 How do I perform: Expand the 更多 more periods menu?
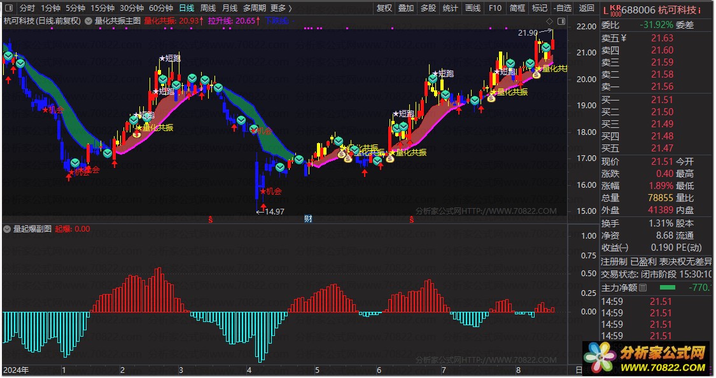pos(281,8)
